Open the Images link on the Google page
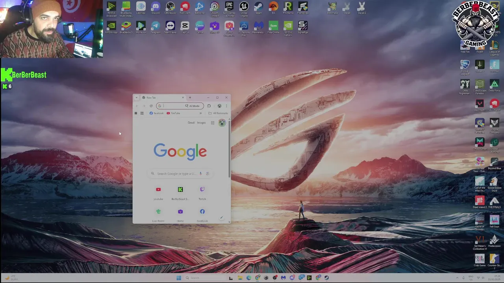The width and height of the screenshot is (504, 283). click(x=201, y=123)
